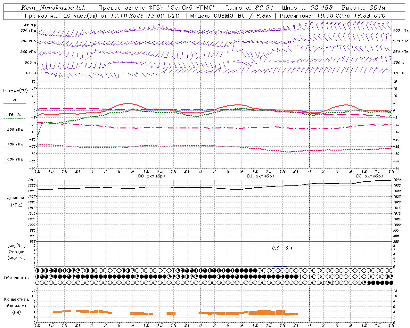
Task: Click the station name Kem_Novokuznetsk in header
Action: click(53, 8)
